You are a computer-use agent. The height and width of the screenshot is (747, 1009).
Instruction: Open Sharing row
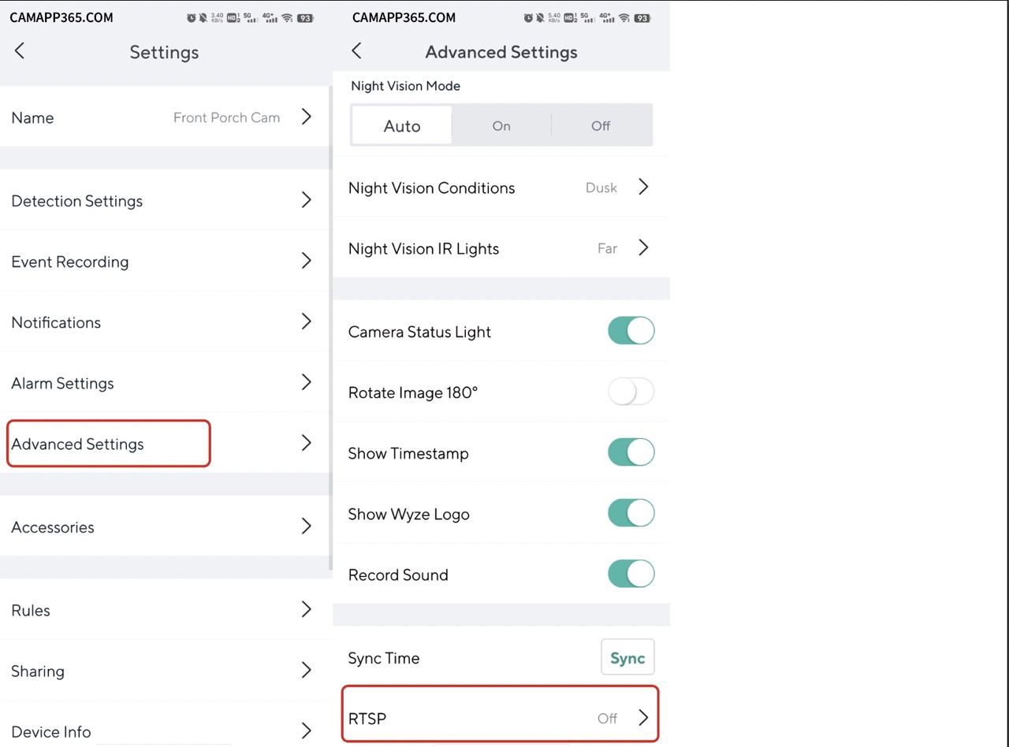(164, 671)
